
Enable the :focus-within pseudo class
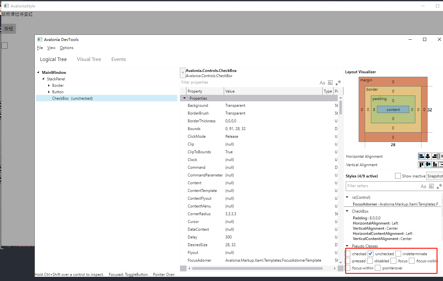click(x=348, y=268)
